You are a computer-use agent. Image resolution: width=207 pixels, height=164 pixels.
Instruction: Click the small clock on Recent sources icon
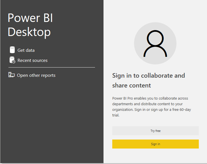(x=14, y=62)
